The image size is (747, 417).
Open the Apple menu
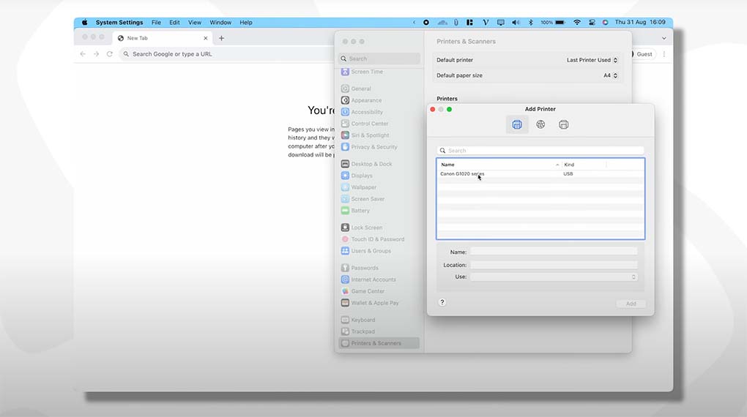click(x=84, y=23)
